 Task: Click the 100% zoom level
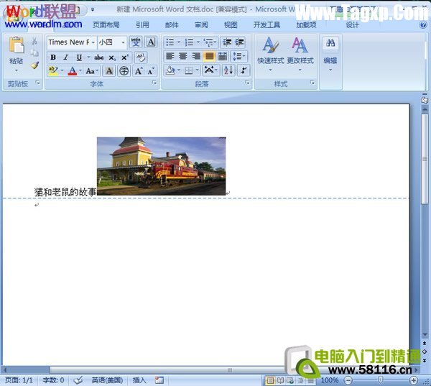pyautogui.click(x=330, y=380)
